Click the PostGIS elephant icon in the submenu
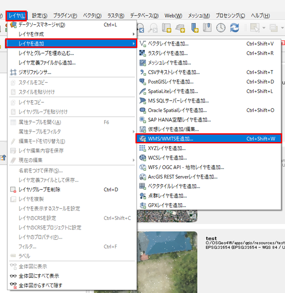The width and height of the screenshot is (285, 293). [142, 82]
